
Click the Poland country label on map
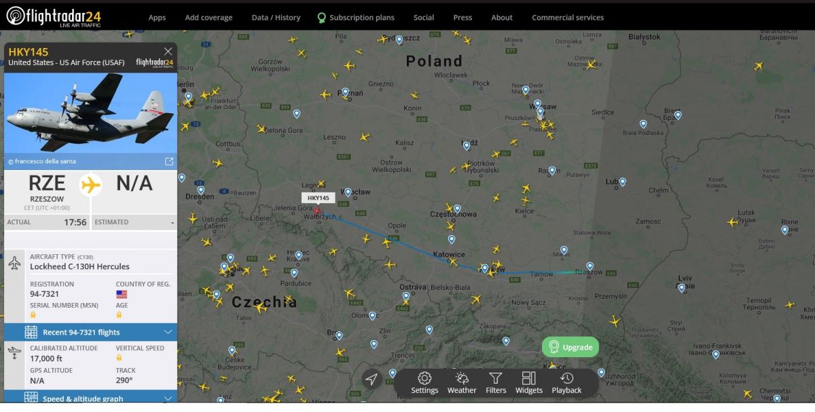click(x=434, y=61)
